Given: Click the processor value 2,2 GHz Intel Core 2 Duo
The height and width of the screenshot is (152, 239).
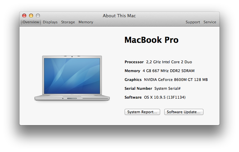Looking at the screenshot, I should pyautogui.click(x=169, y=62).
